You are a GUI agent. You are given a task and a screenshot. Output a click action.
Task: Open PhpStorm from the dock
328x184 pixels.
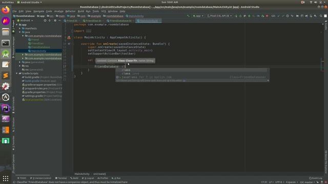click(x=6, y=108)
